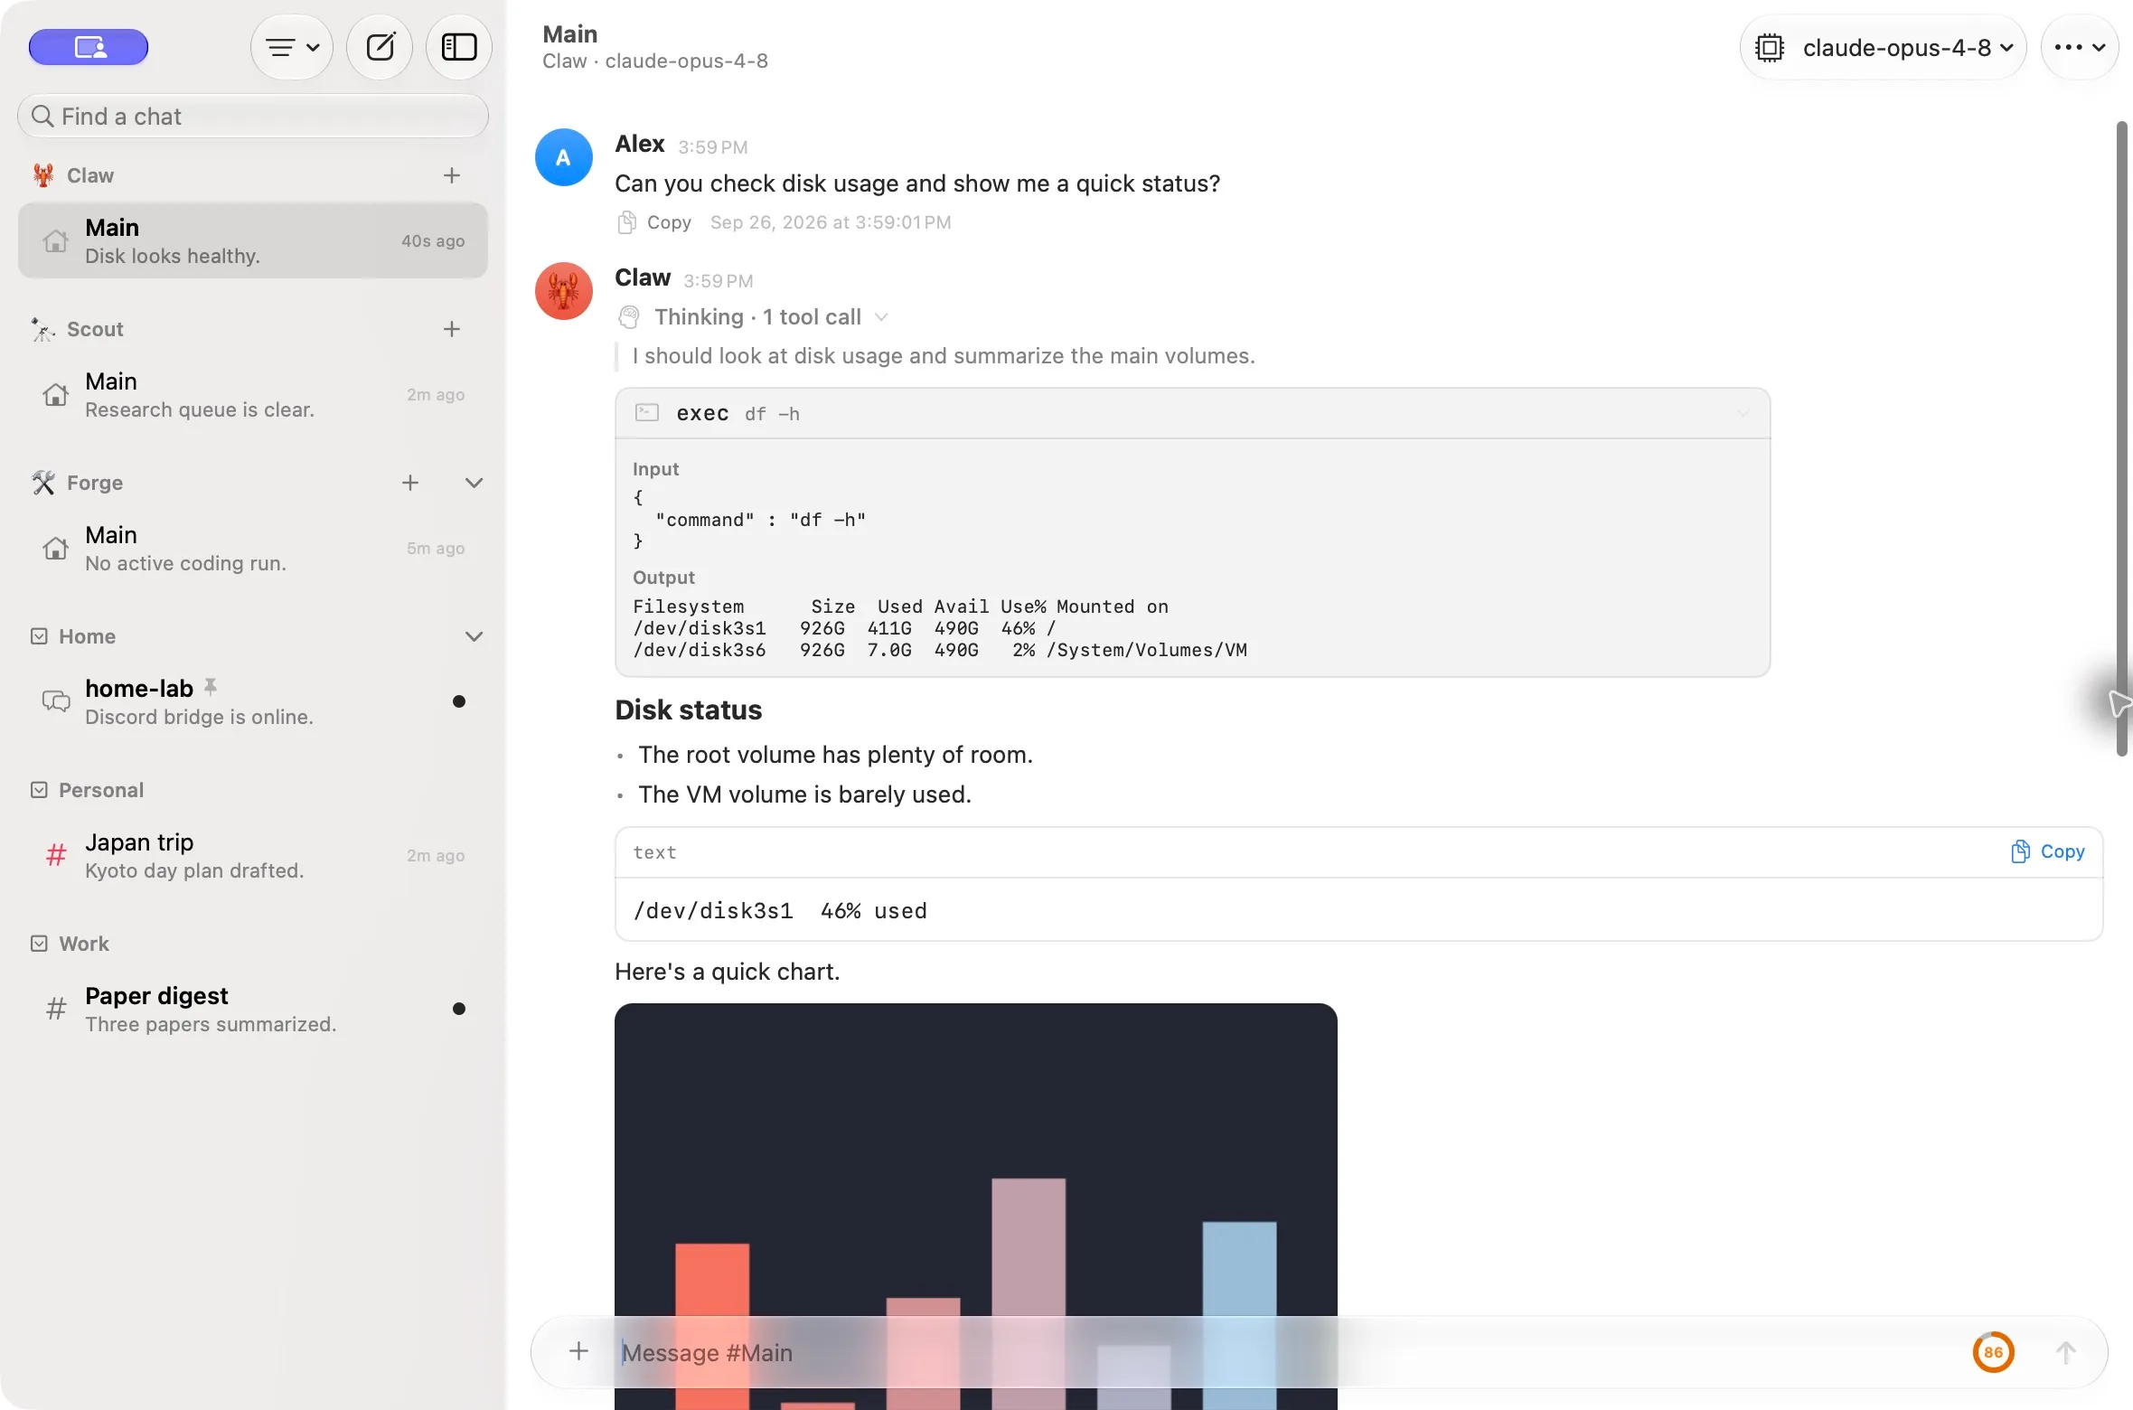Open Claw Main chat 'Disk looks healthy.'
The image size is (2133, 1410).
click(253, 240)
